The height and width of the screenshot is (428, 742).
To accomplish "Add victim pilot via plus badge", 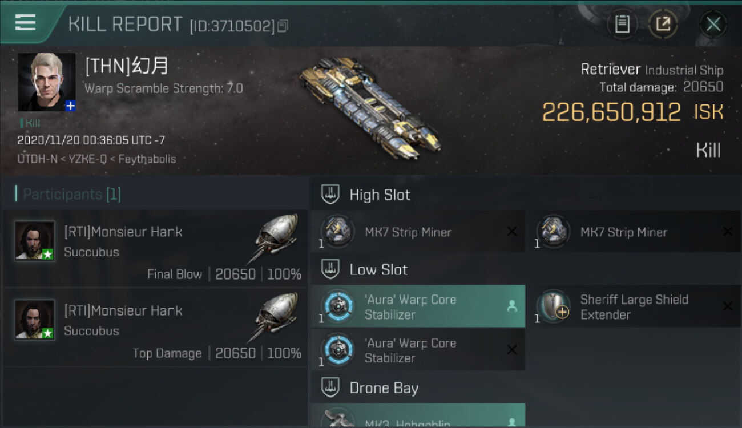I will (x=70, y=106).
